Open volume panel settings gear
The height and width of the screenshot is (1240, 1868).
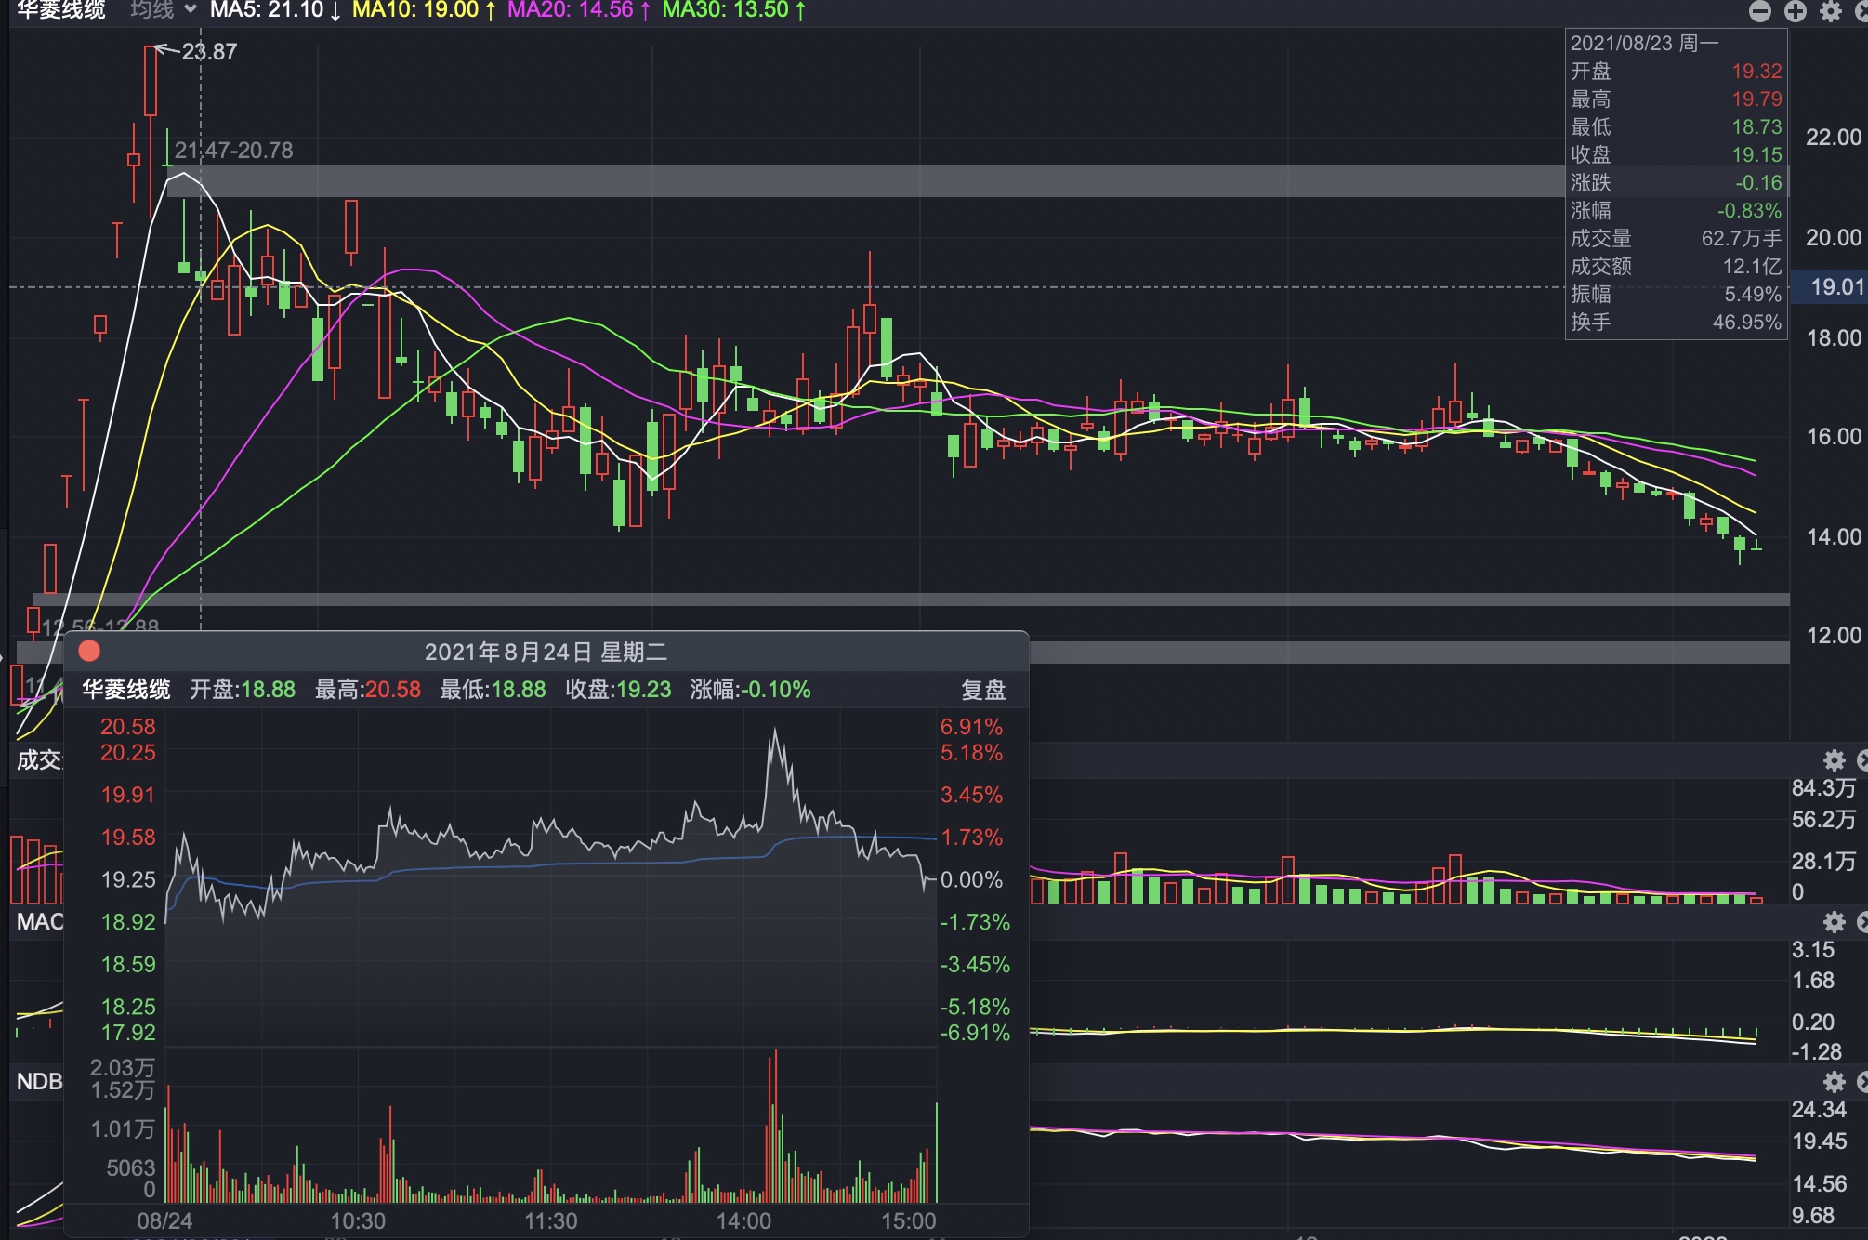[1834, 760]
